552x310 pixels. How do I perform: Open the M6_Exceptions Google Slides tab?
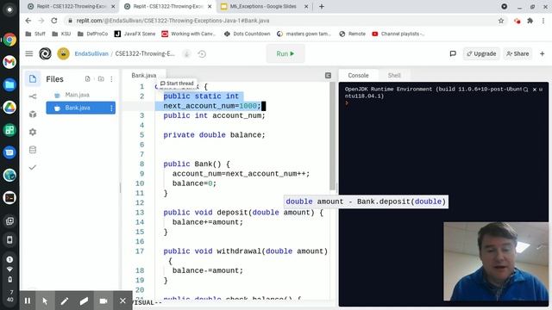point(263,6)
